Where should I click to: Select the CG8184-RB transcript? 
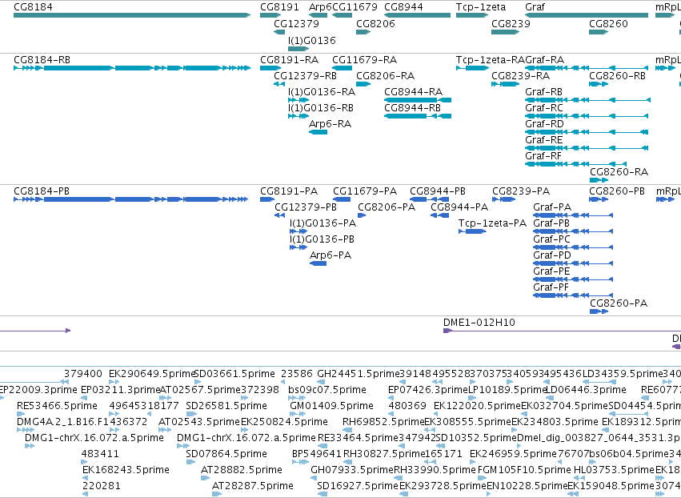(132, 68)
